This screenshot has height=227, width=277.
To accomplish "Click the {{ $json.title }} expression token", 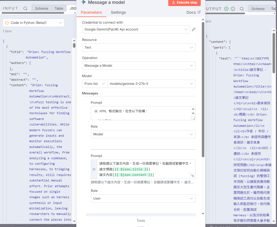I will pyautogui.click(x=131, y=169).
